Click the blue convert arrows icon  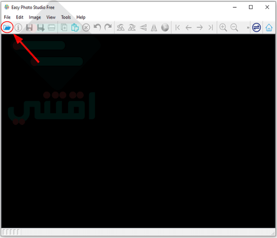click(256, 28)
